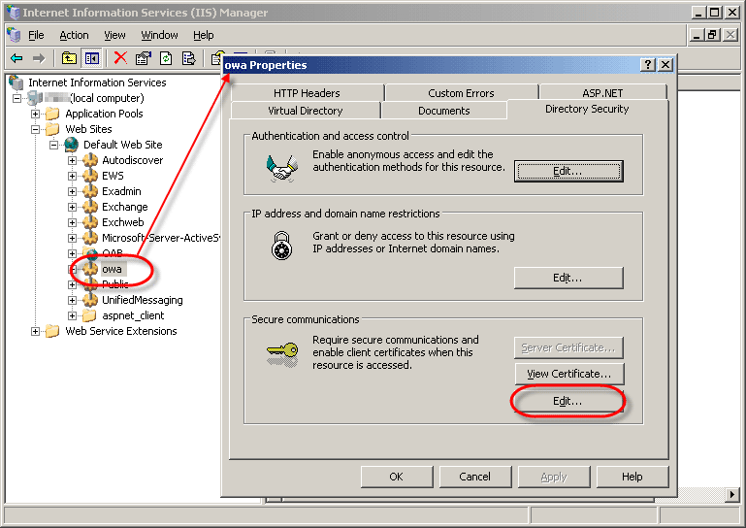Edit authentication and access control settings

click(568, 171)
